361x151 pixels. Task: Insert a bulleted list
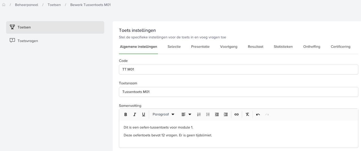tap(208, 115)
